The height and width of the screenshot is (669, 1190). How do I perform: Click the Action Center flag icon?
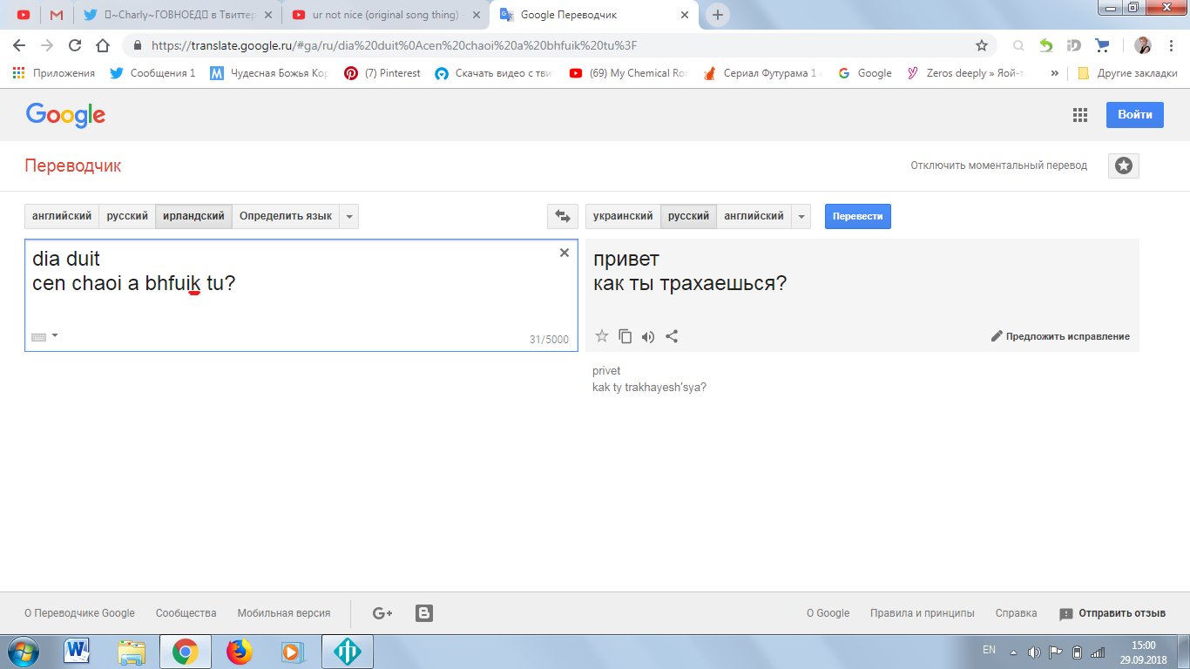tap(1055, 652)
